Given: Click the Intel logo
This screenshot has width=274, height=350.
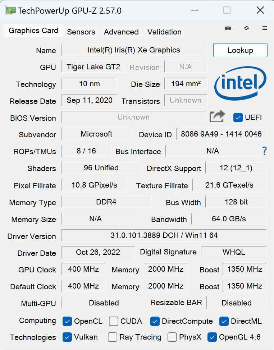Looking at the screenshot, I should click(x=241, y=83).
